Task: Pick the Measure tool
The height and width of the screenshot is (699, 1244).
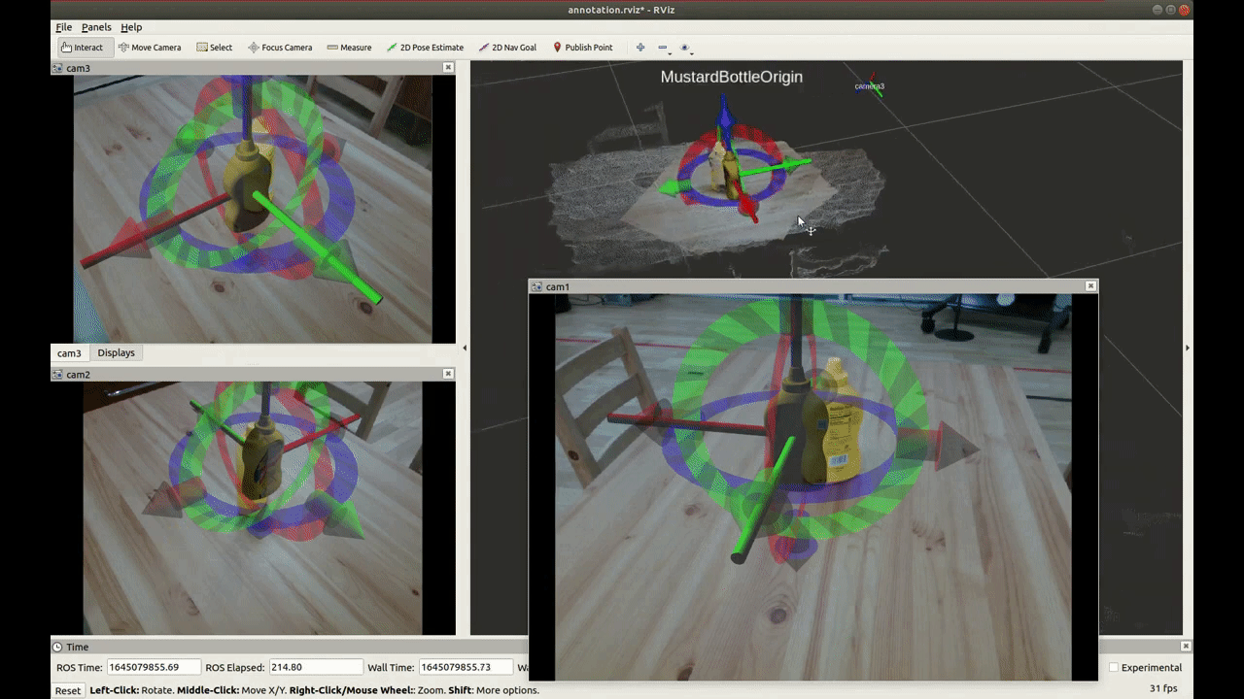Action: (349, 47)
